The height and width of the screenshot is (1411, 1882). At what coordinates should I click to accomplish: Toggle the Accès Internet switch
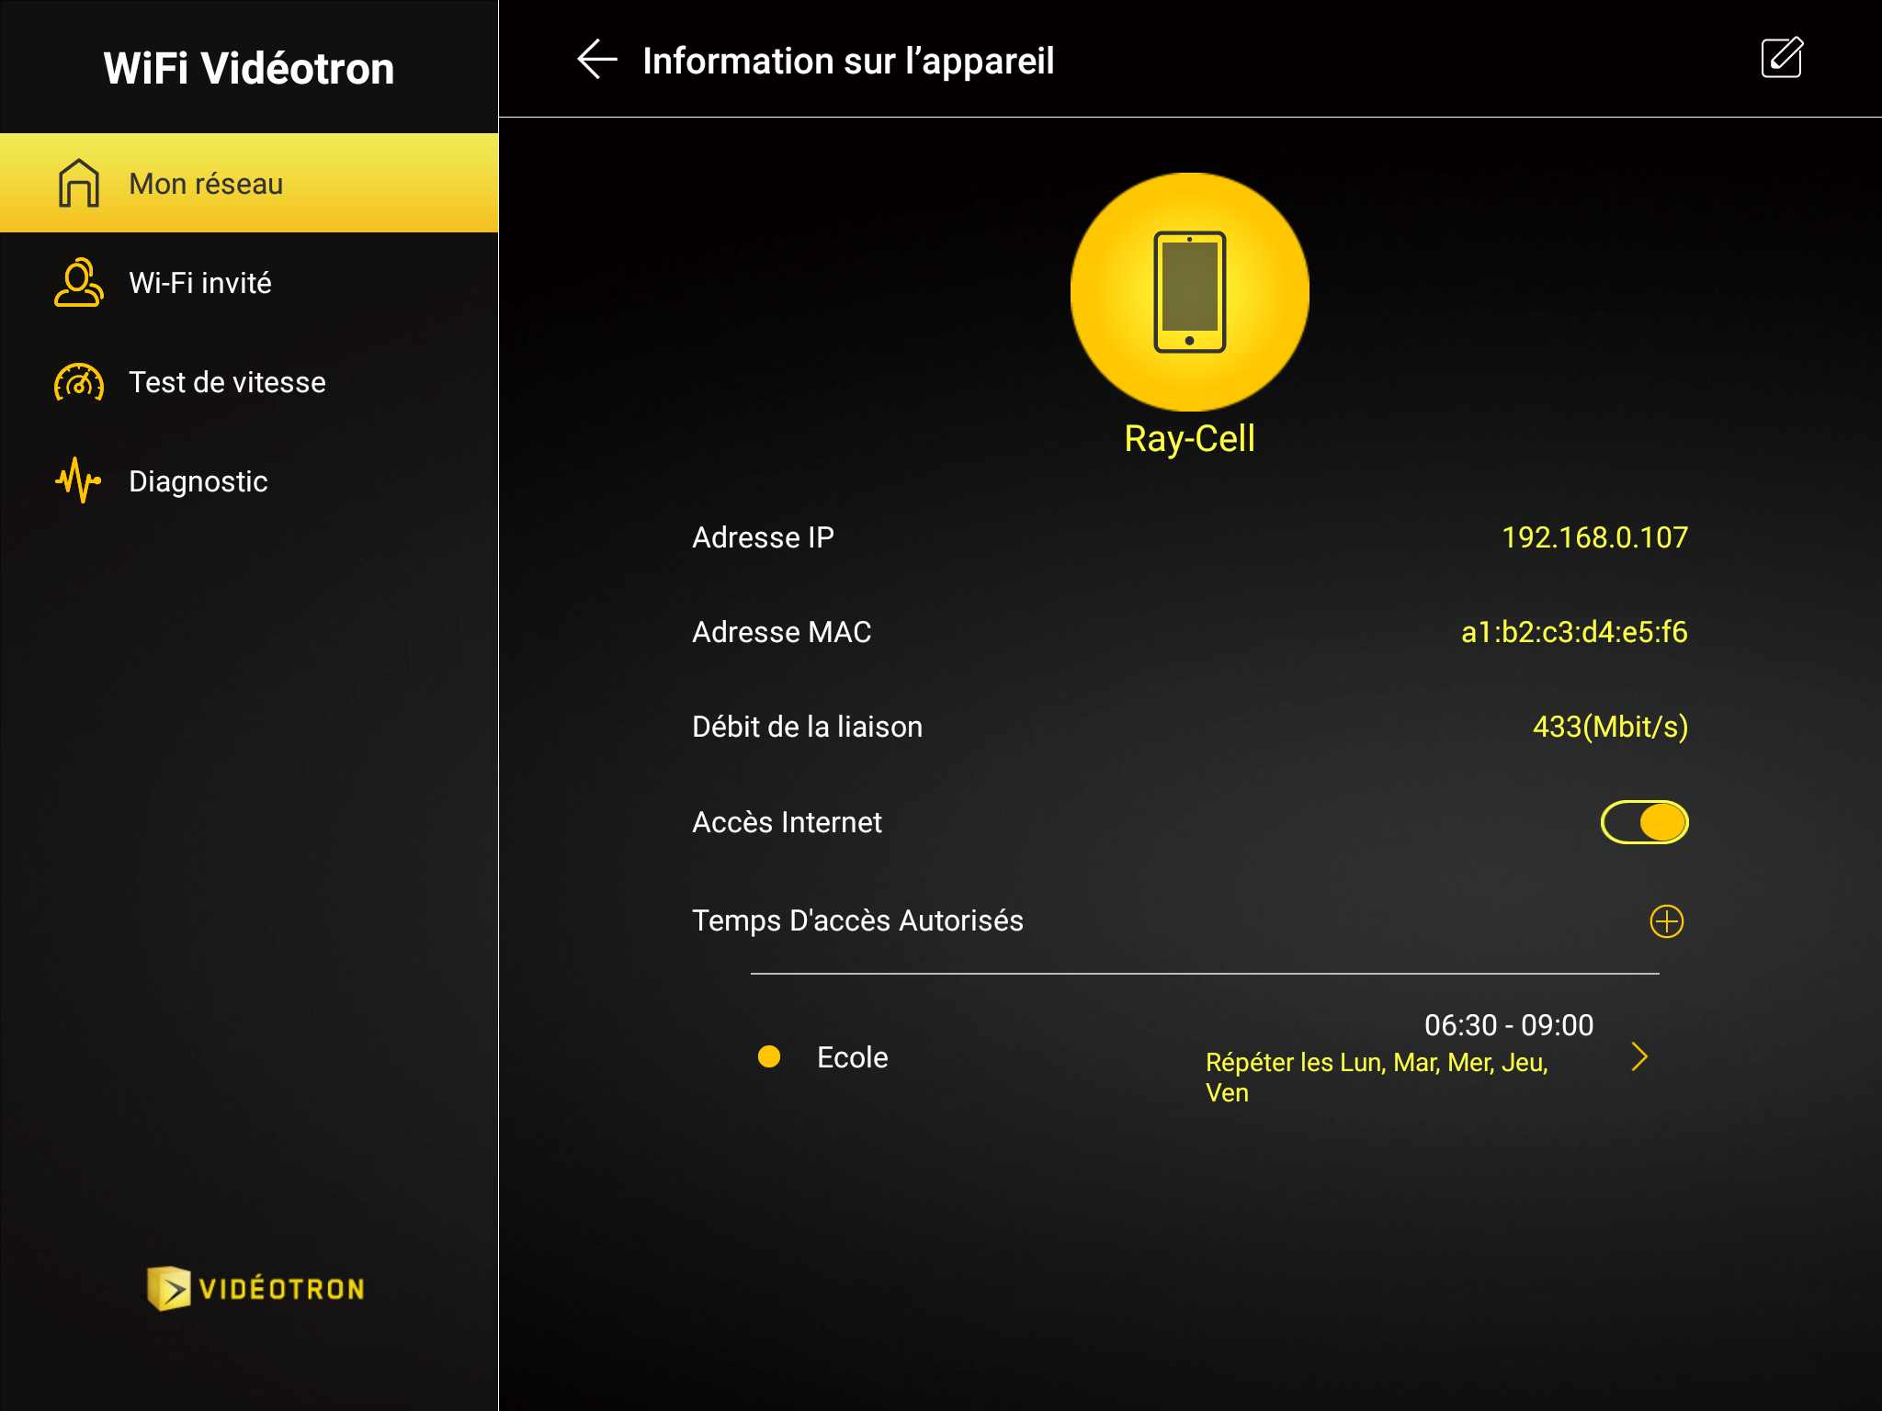point(1644,822)
